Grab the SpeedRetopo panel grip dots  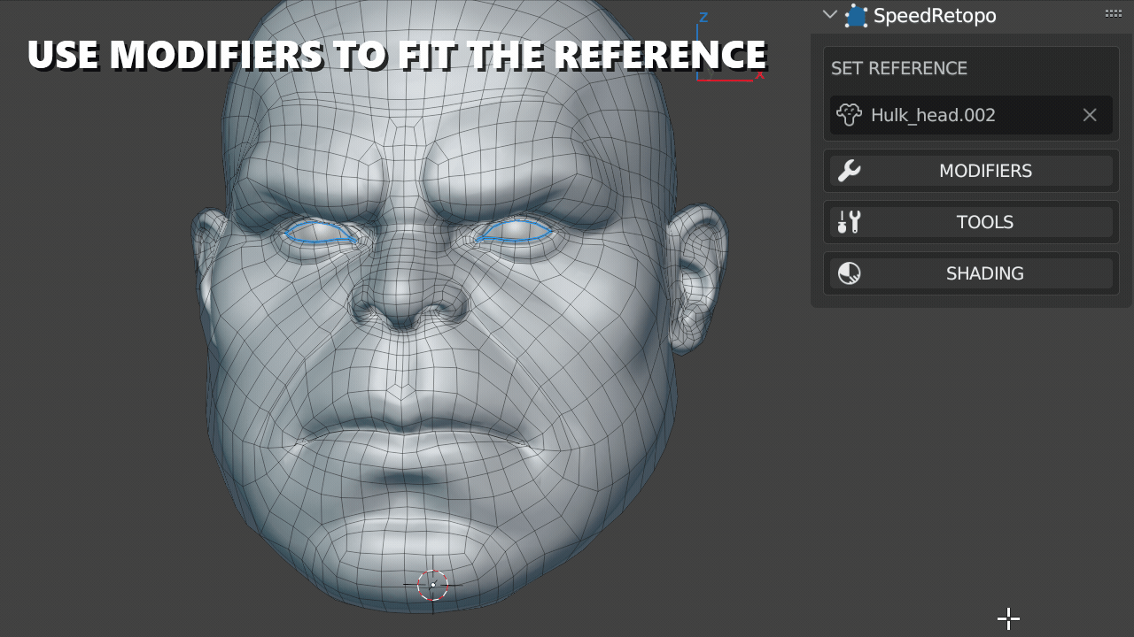tap(1113, 13)
